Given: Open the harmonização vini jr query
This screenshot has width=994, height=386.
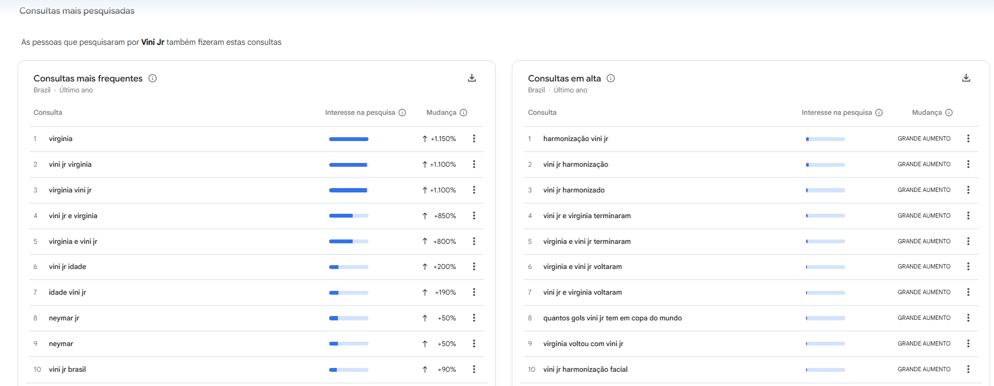Looking at the screenshot, I should pyautogui.click(x=576, y=139).
